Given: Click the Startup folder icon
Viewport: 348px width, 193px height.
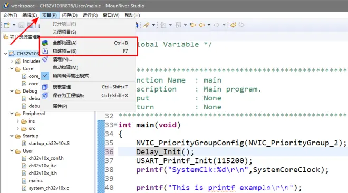Looking at the screenshot, I should pos(18,136).
